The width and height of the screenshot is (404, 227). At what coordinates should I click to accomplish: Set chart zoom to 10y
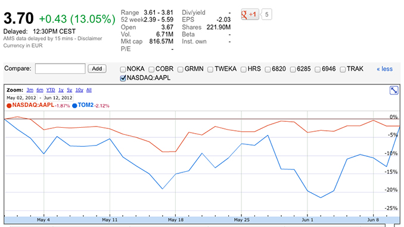pyautogui.click(x=79, y=90)
